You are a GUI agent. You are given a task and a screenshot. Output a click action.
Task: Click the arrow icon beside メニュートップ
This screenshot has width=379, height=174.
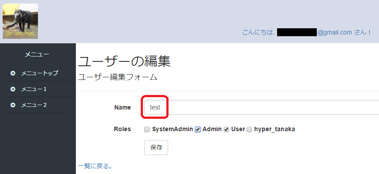coord(13,73)
